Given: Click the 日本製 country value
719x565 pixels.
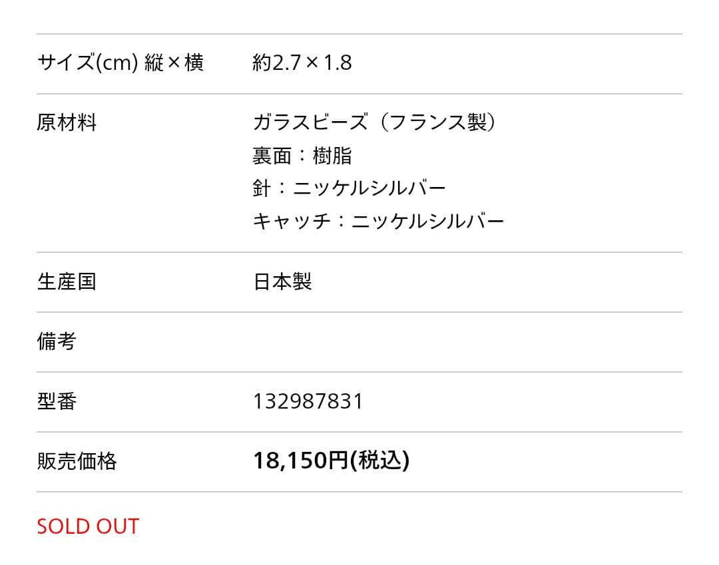Looking at the screenshot, I should 282,282.
